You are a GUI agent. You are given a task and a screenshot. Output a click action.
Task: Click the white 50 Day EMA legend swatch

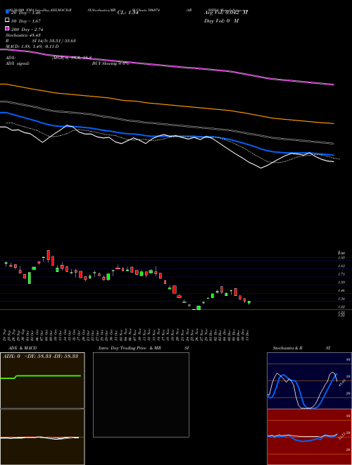[7, 20]
